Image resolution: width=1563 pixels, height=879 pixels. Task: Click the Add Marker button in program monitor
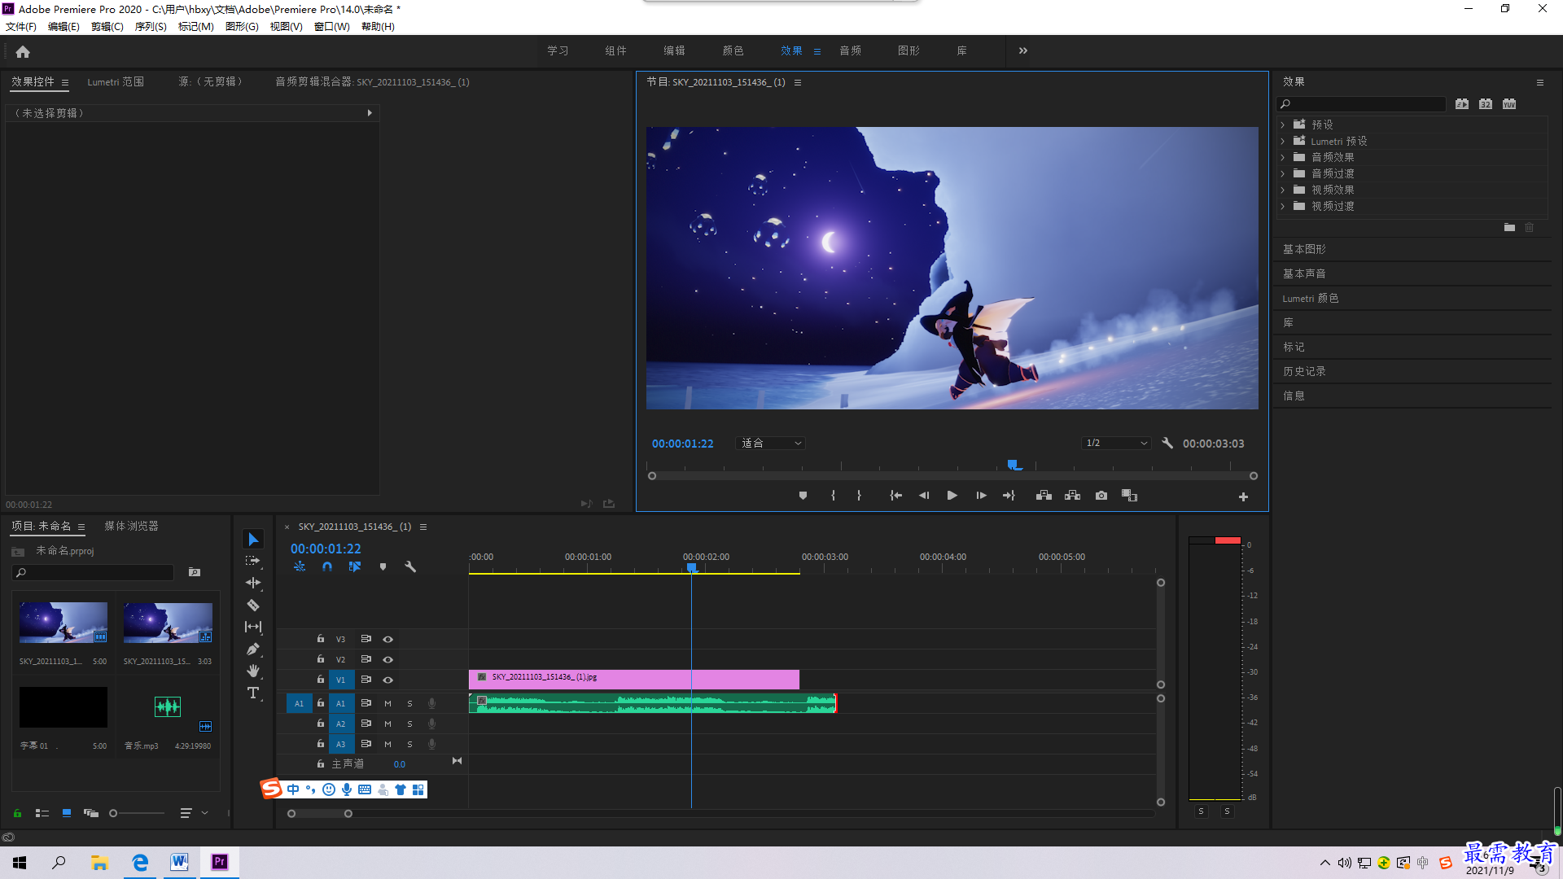click(803, 496)
